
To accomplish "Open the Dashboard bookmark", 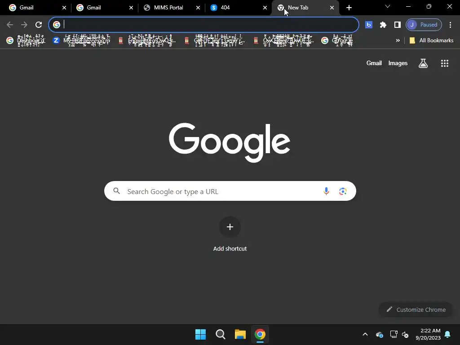I will pyautogui.click(x=26, y=40).
